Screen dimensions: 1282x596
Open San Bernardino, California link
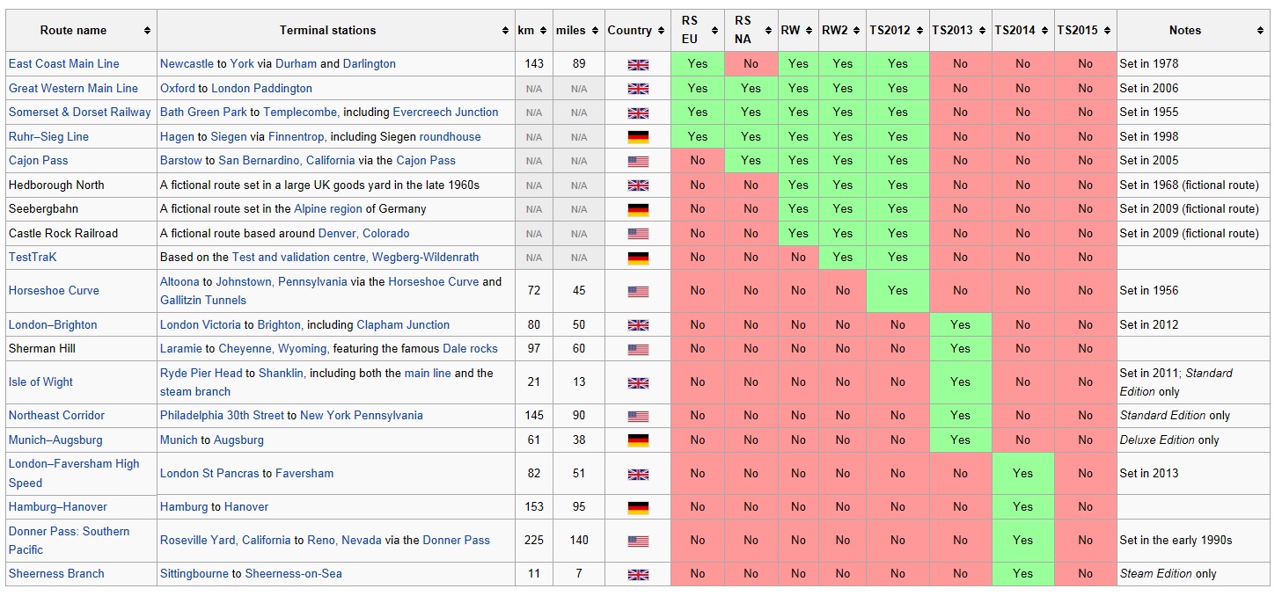(287, 160)
